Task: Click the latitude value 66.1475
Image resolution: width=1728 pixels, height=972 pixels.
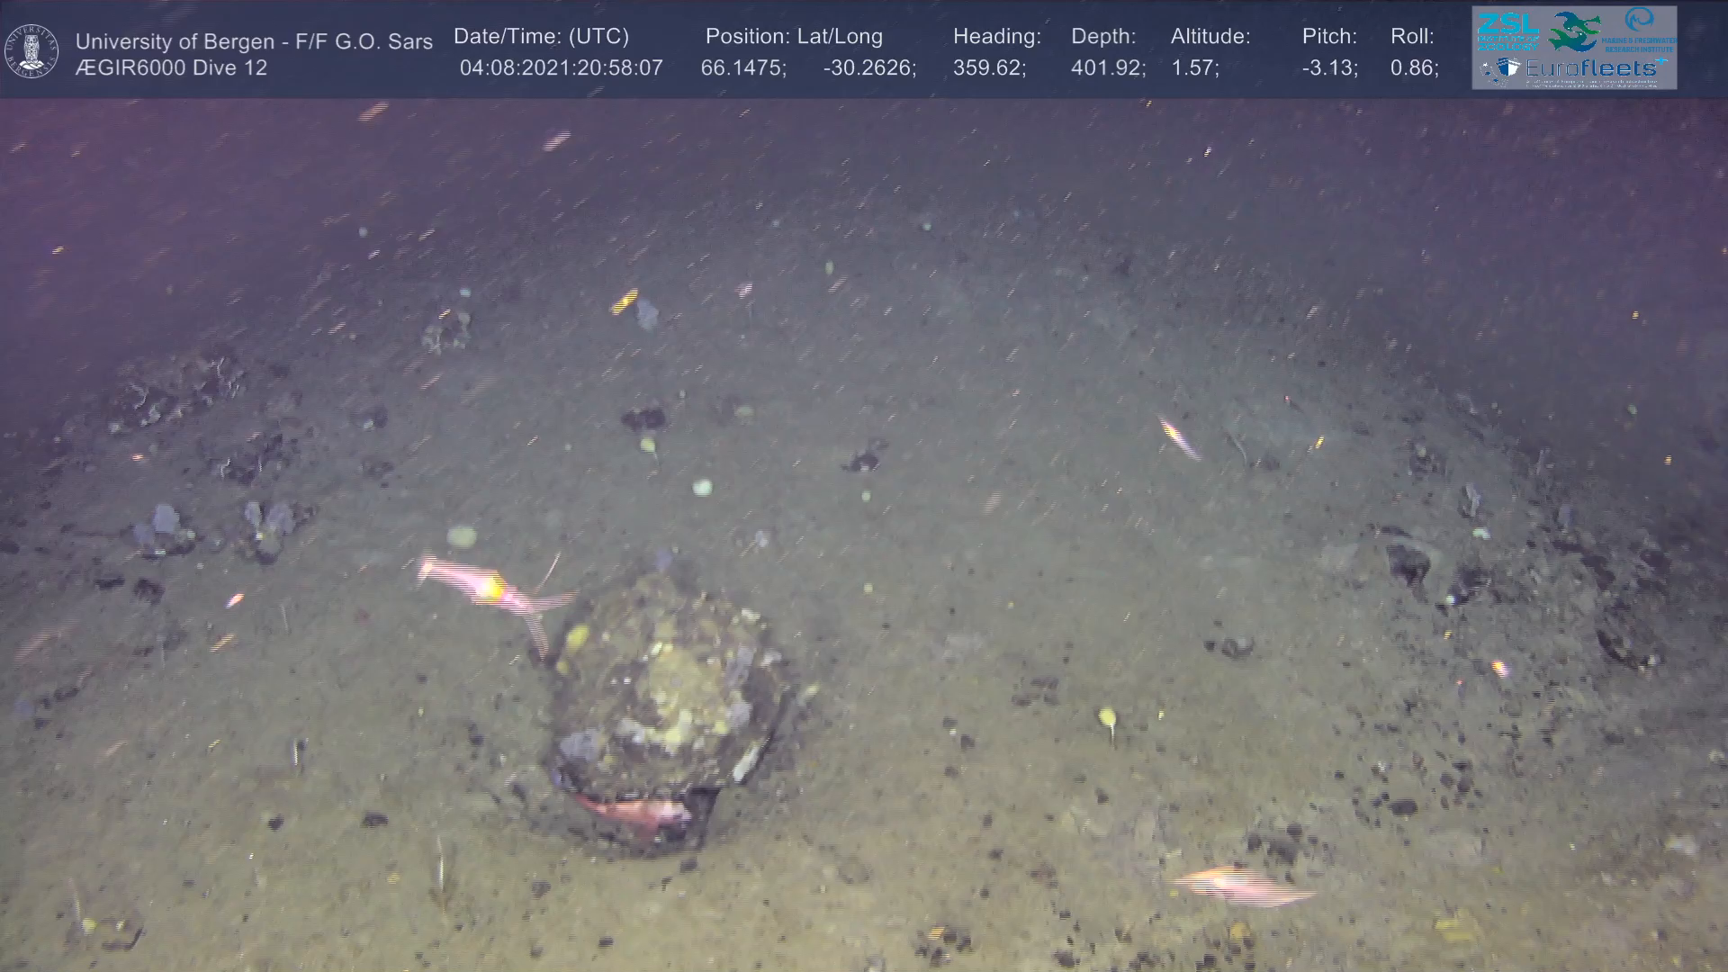Action: (742, 68)
